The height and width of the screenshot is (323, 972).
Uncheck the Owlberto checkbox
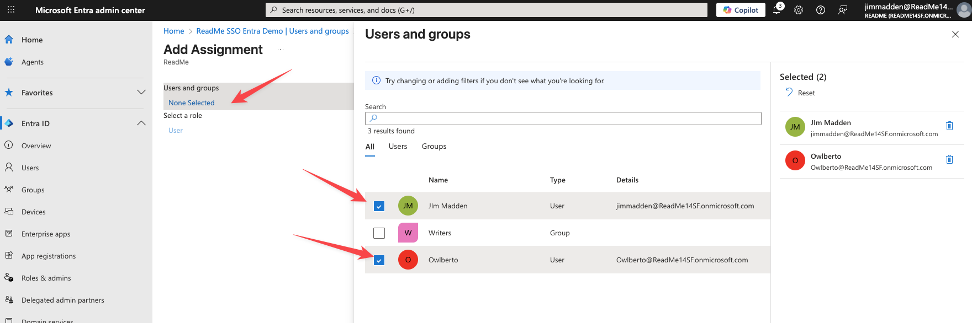(x=379, y=260)
